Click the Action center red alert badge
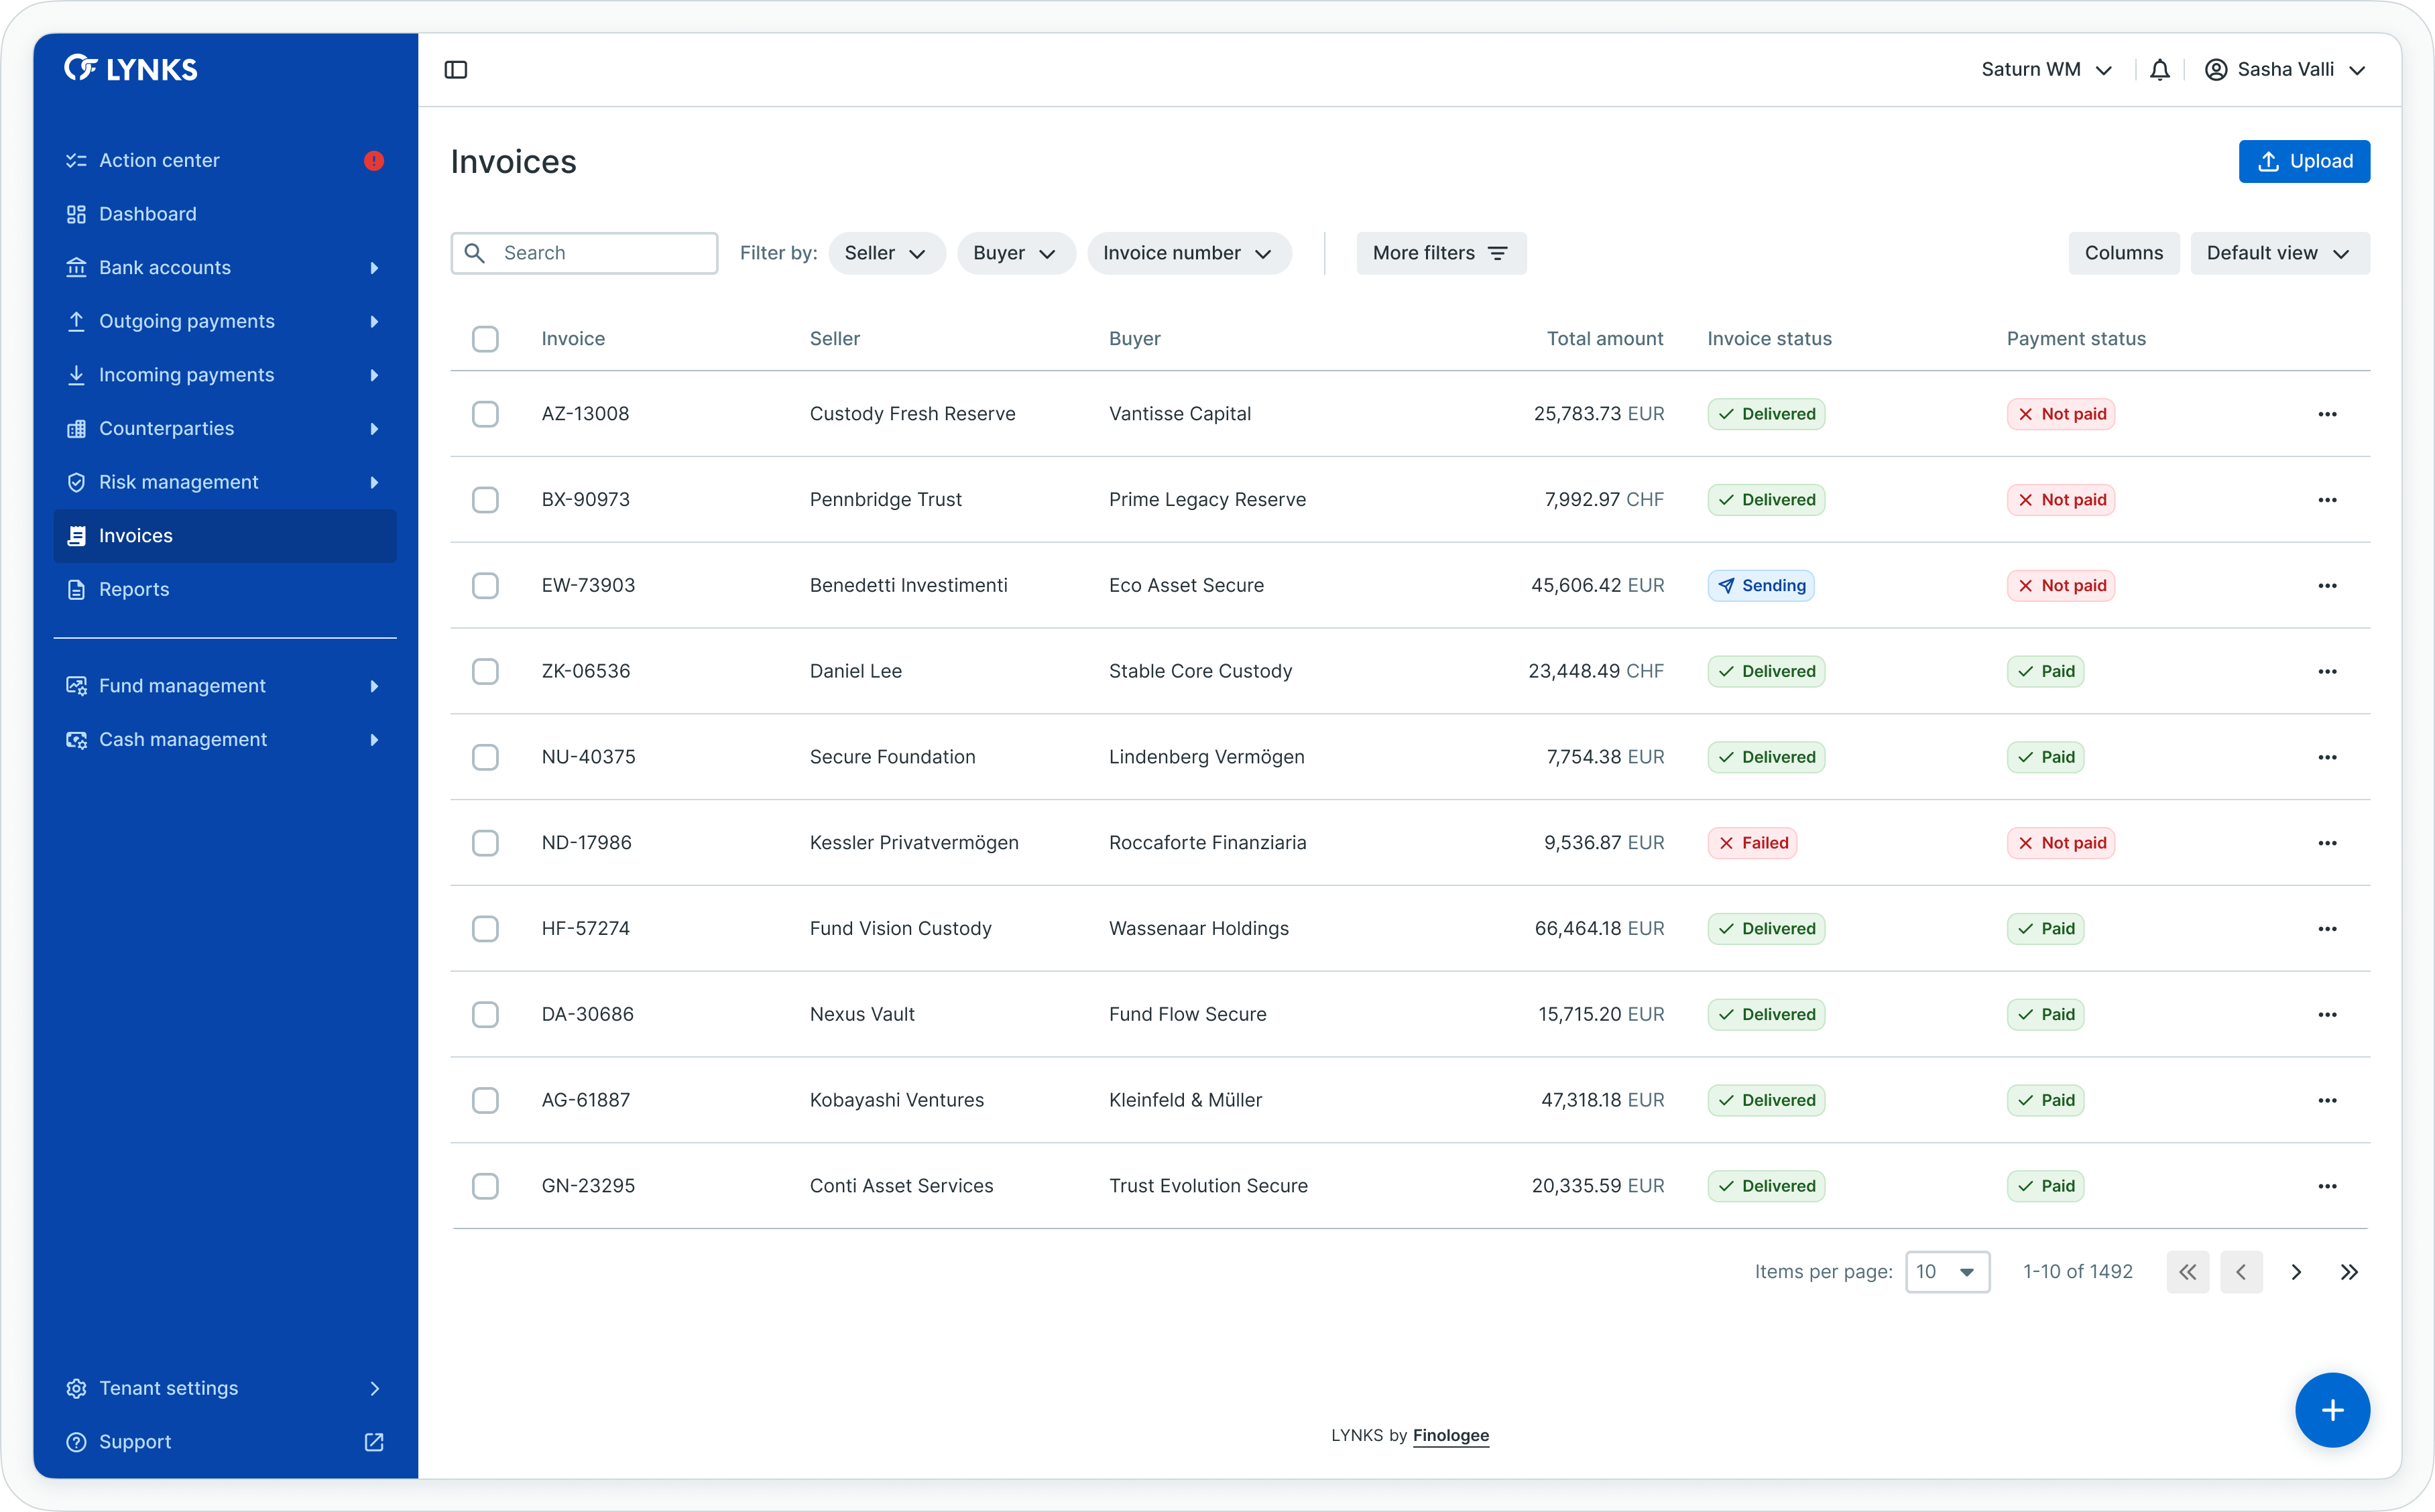Image resolution: width=2435 pixels, height=1512 pixels. [374, 161]
